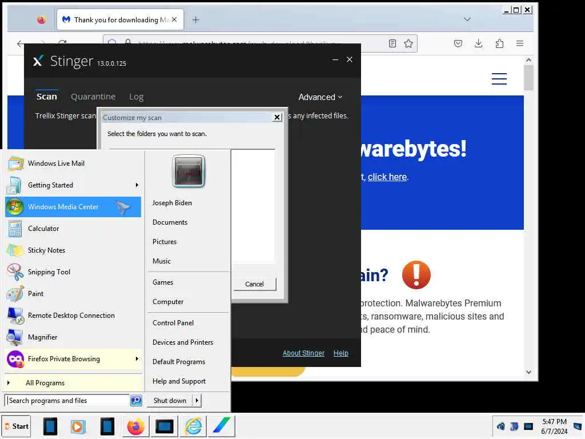
Task: Click Firefox back arrow button
Action: coord(21,43)
